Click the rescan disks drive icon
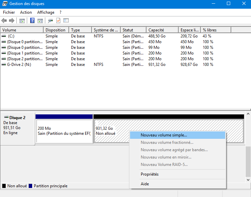The width and height of the screenshot is (251, 197). 50,21
